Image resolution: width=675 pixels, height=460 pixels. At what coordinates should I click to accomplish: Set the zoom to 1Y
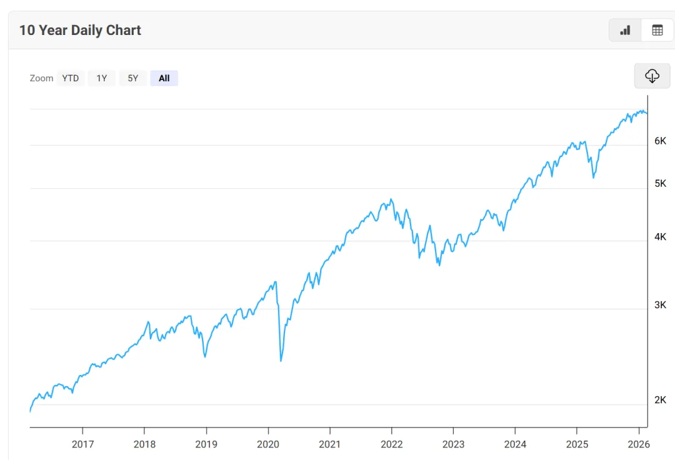click(x=101, y=78)
